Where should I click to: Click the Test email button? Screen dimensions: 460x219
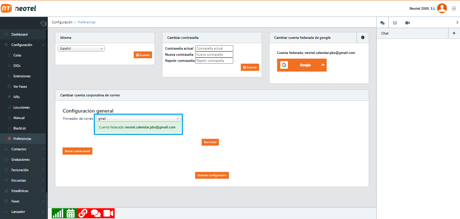210,142
